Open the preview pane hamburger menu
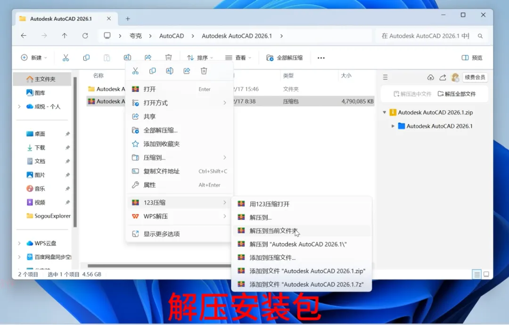This screenshot has height=325, width=509. click(x=386, y=77)
